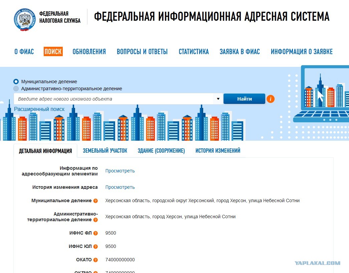Open the Расширенный поиск link

(x=39, y=109)
